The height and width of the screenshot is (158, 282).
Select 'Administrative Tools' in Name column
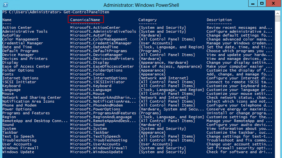coord(25,31)
